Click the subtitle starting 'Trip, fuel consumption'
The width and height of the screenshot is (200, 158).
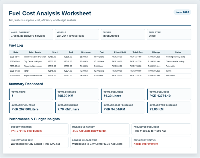(x=42, y=20)
